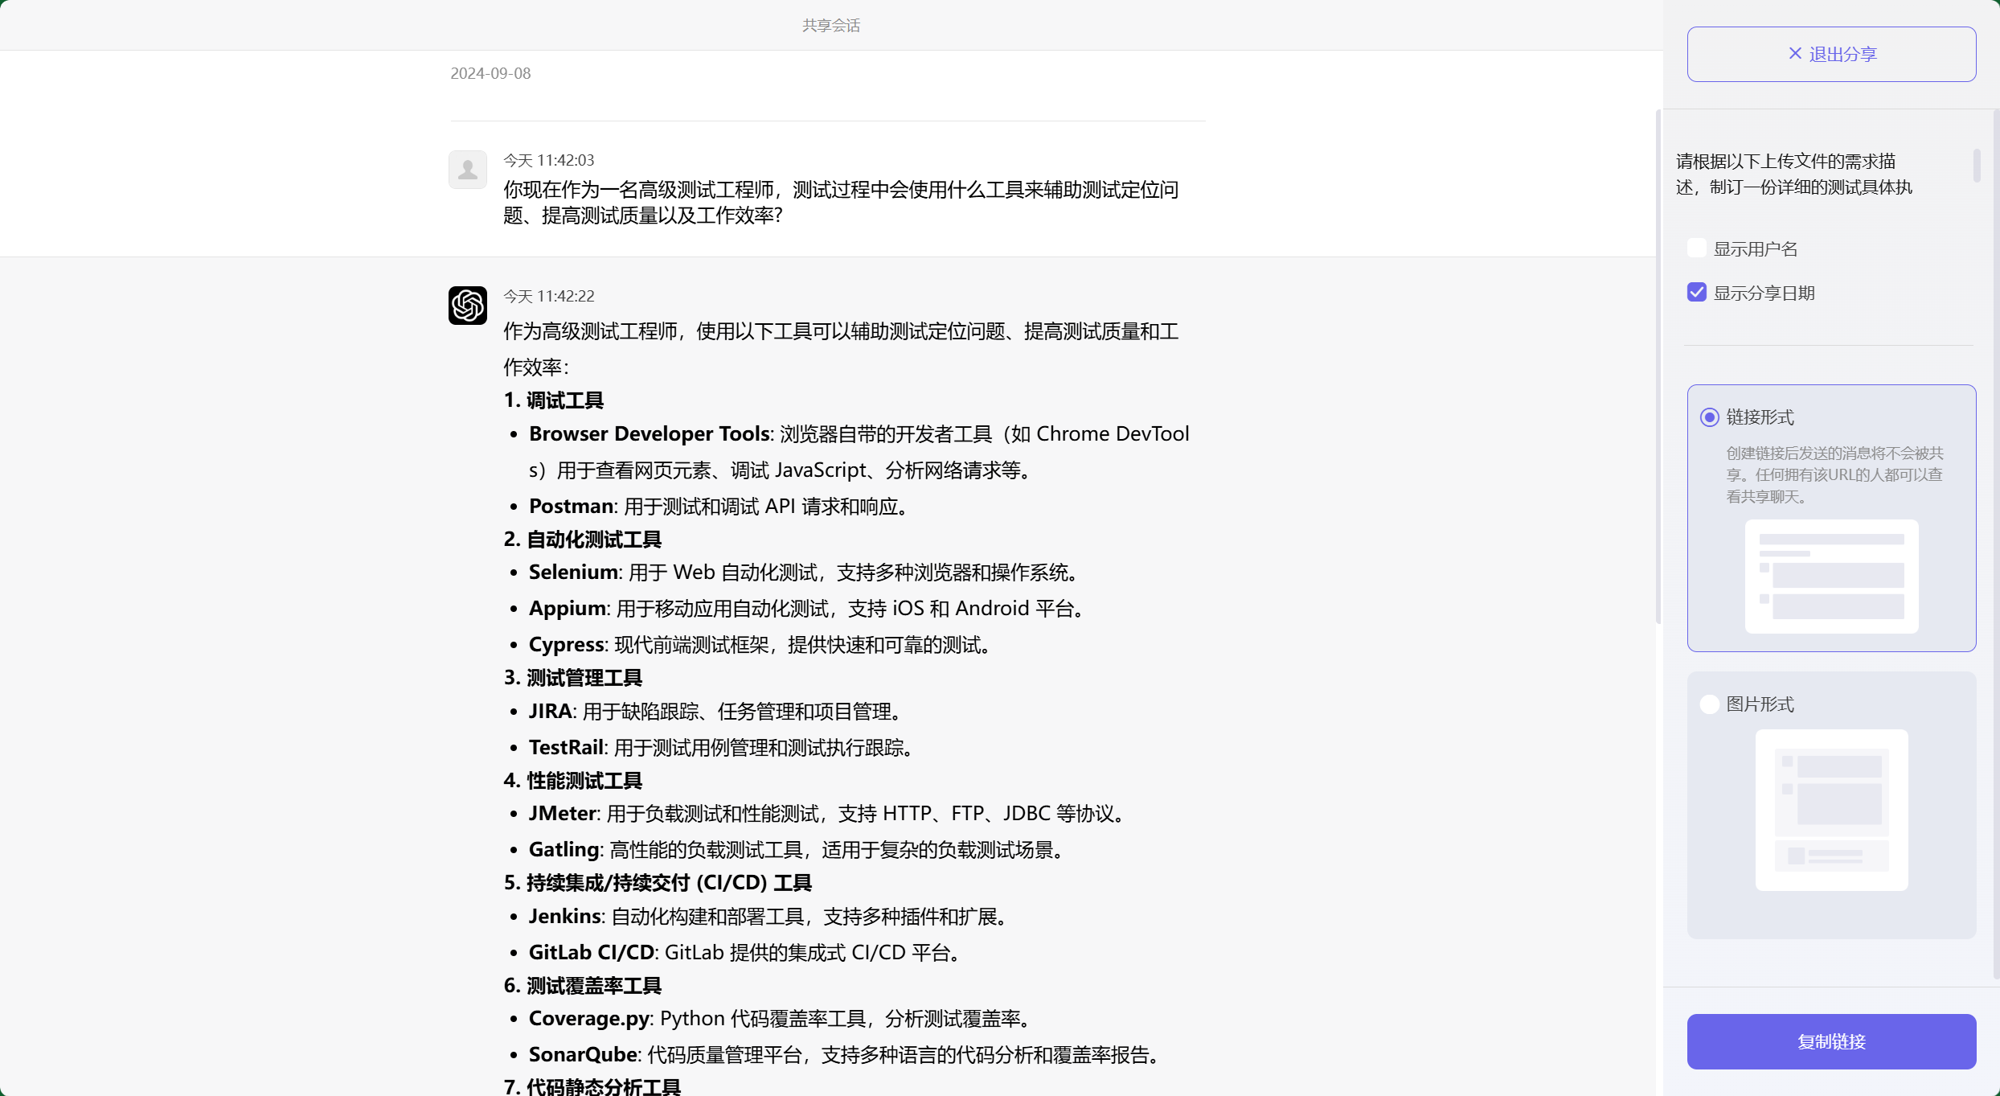Click the heading 7. 代码静态分析工具
This screenshot has height=1096, width=2000.
(x=592, y=1086)
